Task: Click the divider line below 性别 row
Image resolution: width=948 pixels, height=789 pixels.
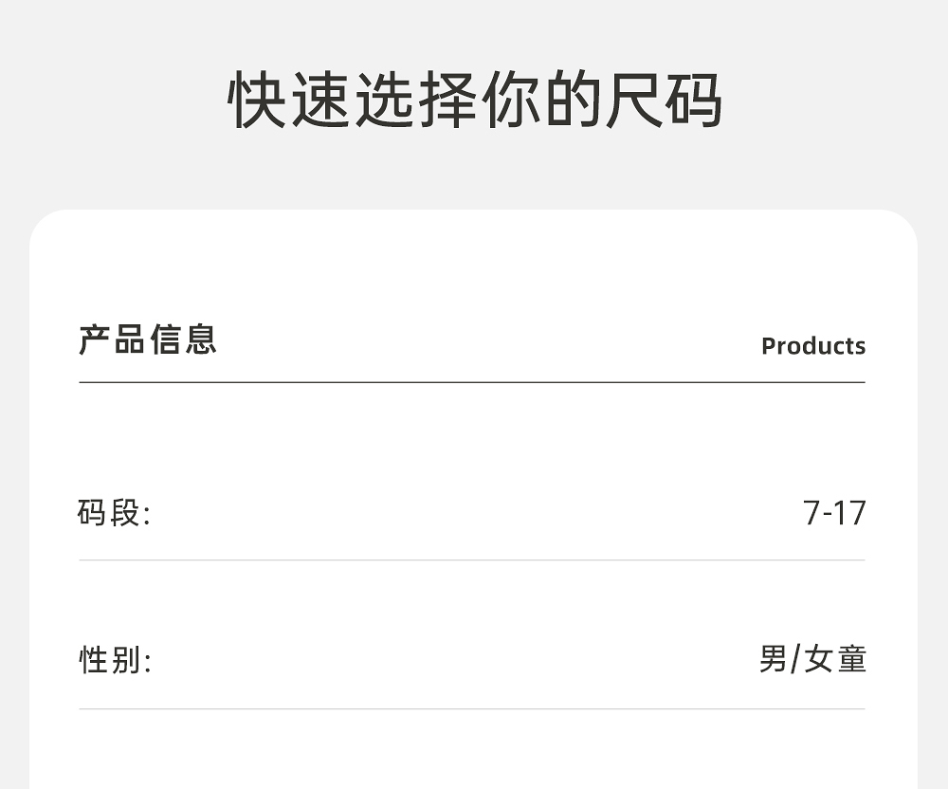Action: (x=472, y=708)
